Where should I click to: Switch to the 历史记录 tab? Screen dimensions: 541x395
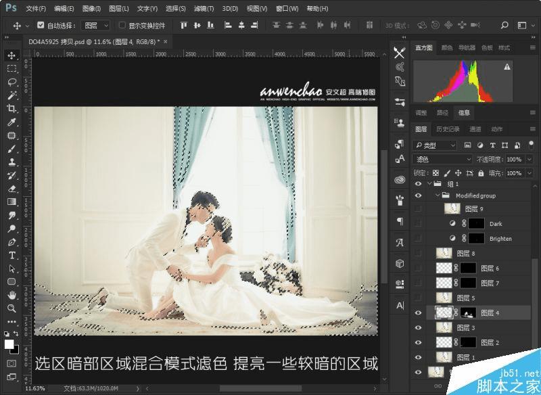coord(448,129)
